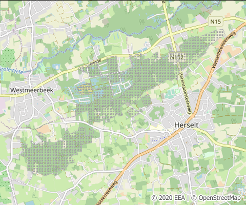Image resolution: width=246 pixels, height=205 pixels.
Task: Select the Herselt town label
Action: [x=187, y=125]
